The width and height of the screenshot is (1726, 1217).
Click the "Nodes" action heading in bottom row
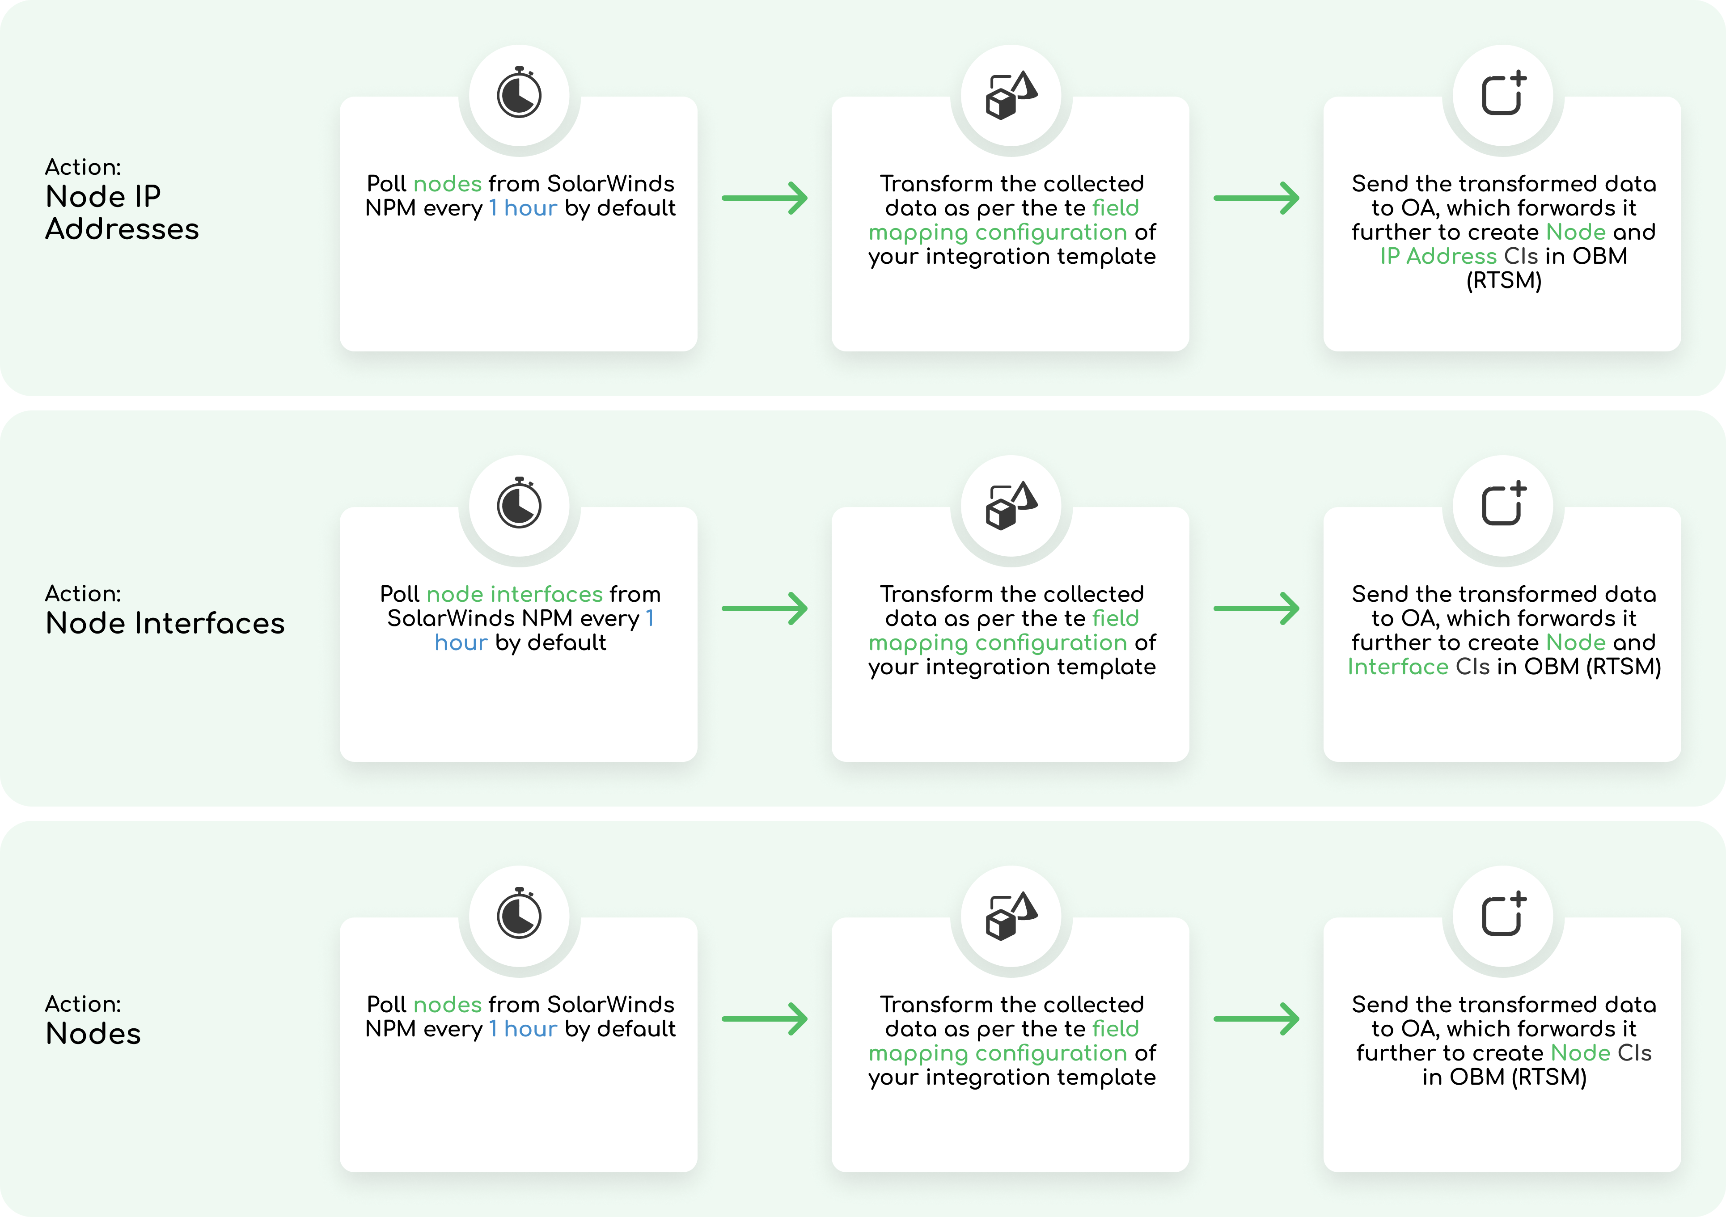93,1034
